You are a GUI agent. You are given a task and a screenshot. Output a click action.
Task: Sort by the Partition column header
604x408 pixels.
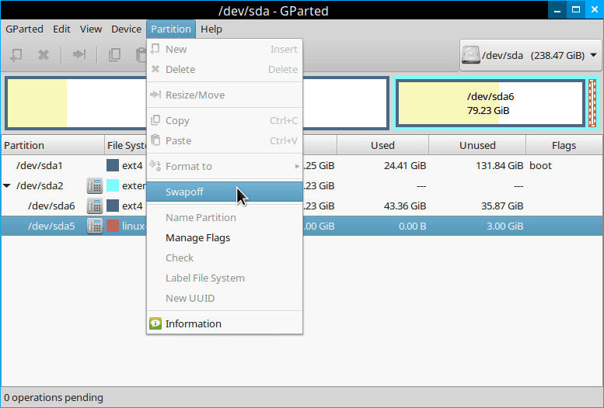point(53,145)
